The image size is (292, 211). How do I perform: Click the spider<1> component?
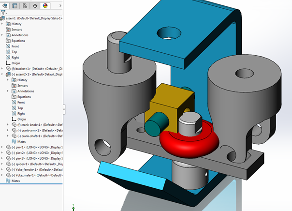[x=24, y=164]
